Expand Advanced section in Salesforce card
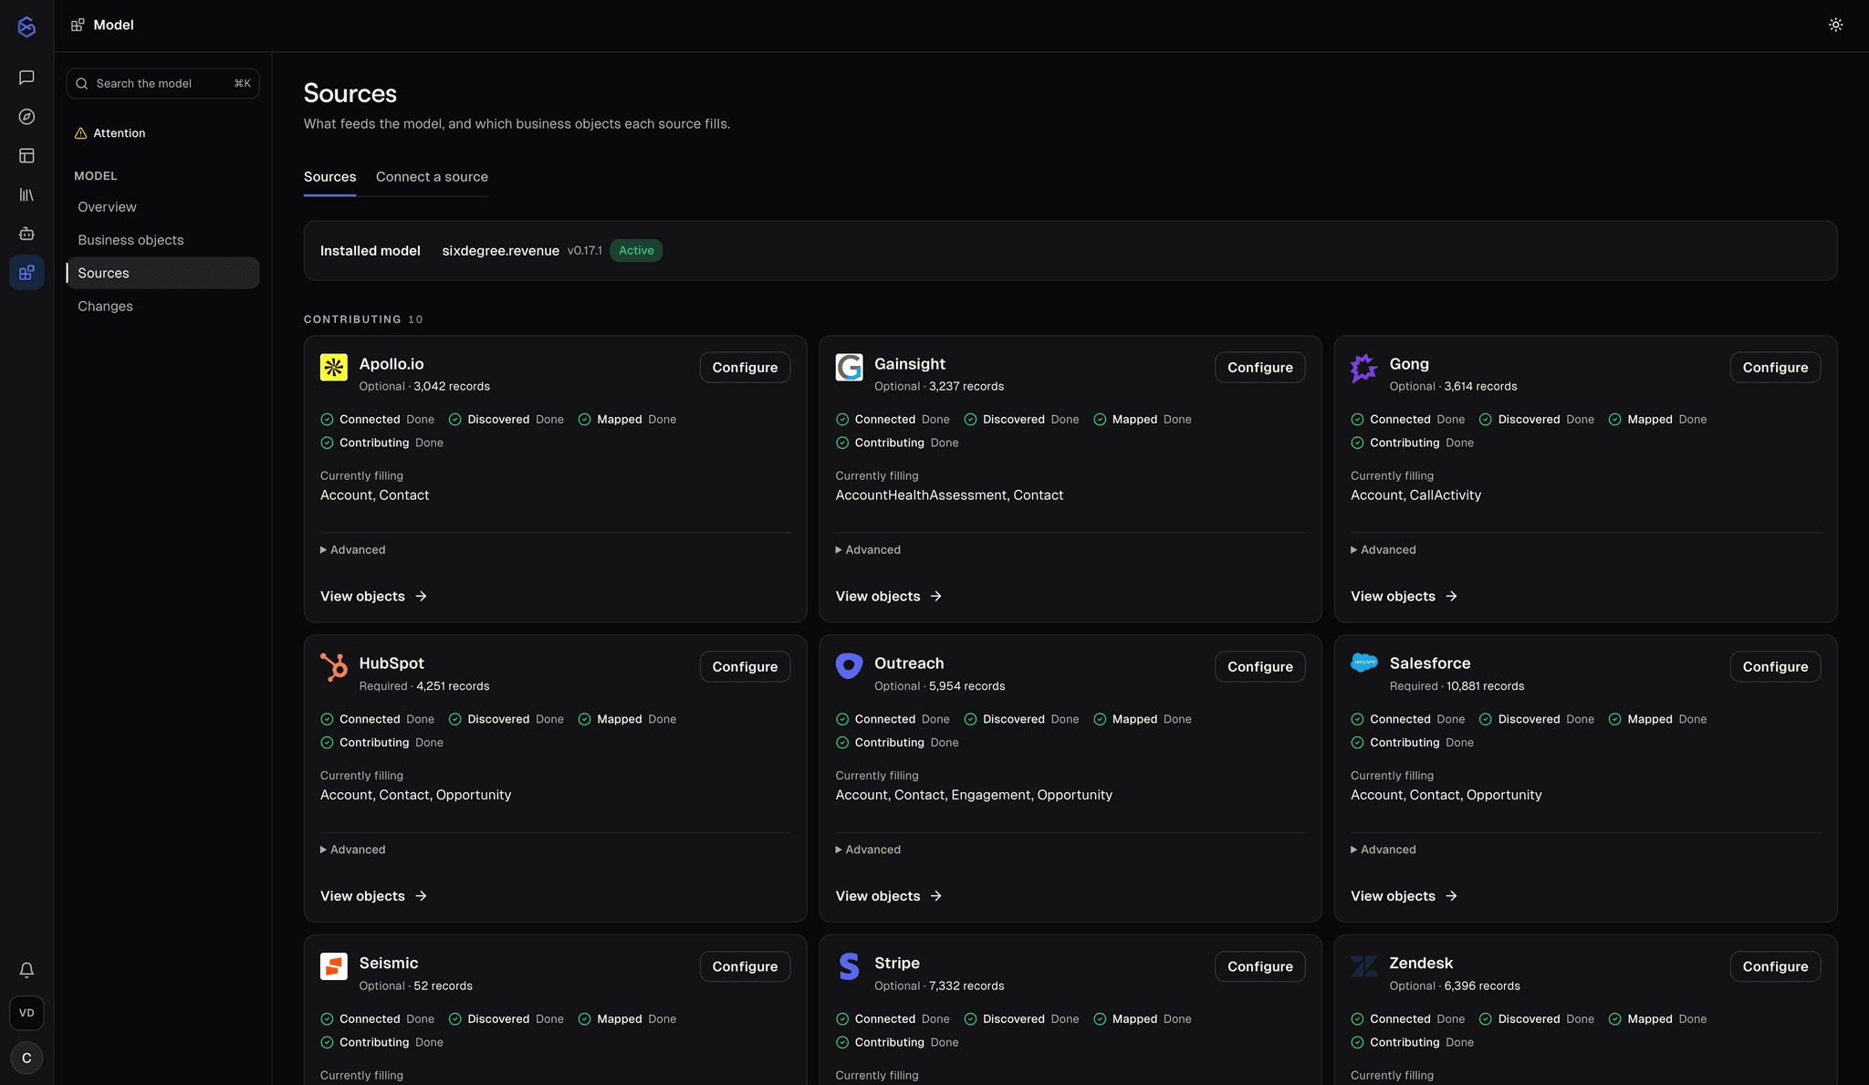The height and width of the screenshot is (1085, 1869). [1383, 850]
